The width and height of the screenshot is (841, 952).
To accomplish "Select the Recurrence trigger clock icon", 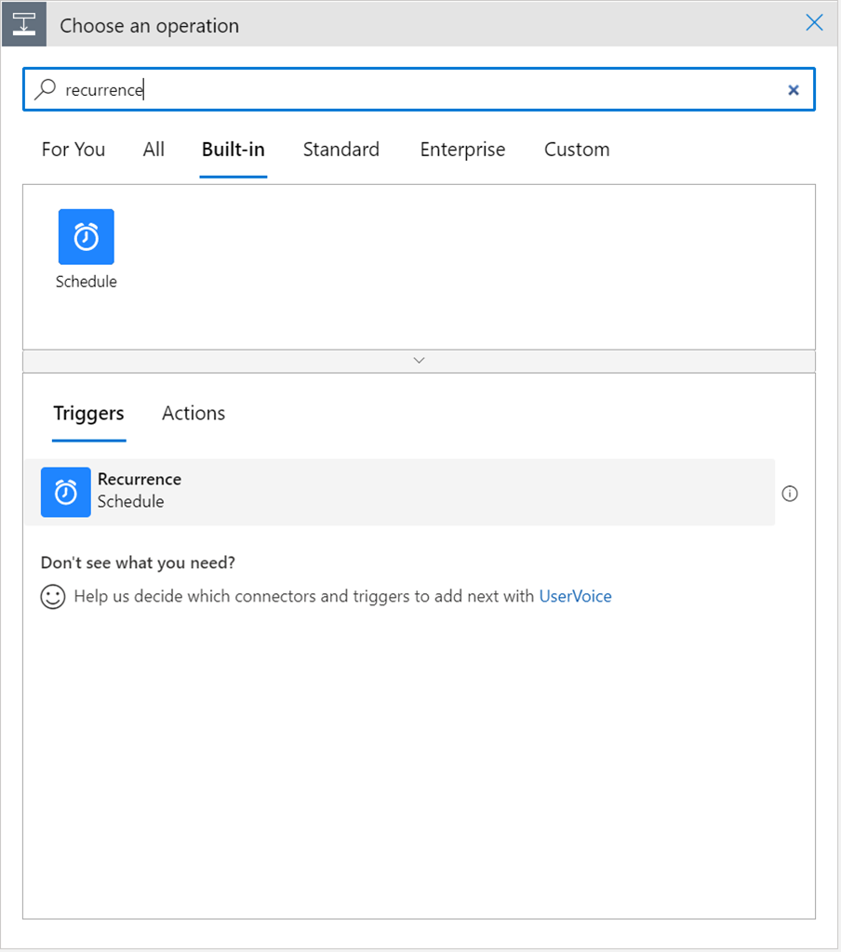I will click(66, 492).
